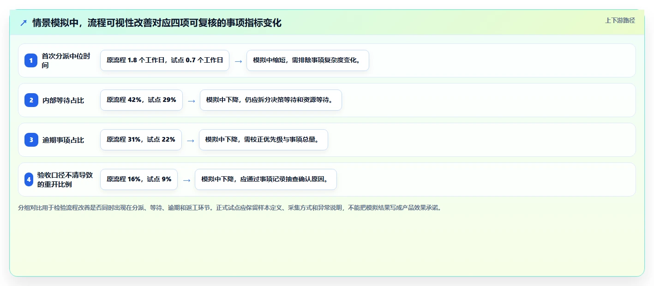The width and height of the screenshot is (654, 286).
Task: Click the trend arrow icon beside the title
Action: point(24,23)
